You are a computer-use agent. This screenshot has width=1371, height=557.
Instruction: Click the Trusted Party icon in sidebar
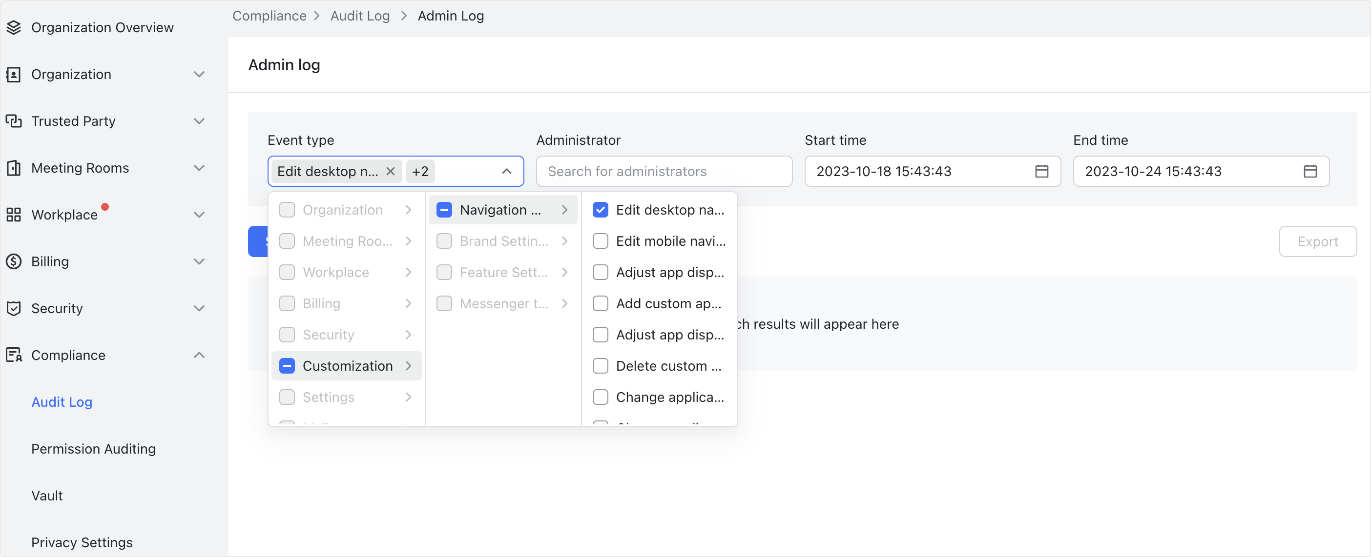[14, 120]
